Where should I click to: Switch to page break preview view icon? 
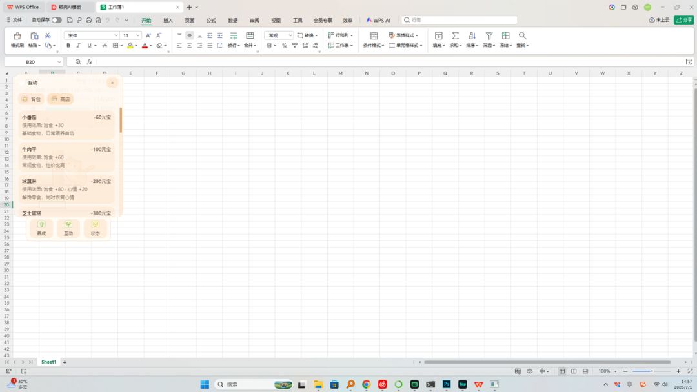(574, 371)
